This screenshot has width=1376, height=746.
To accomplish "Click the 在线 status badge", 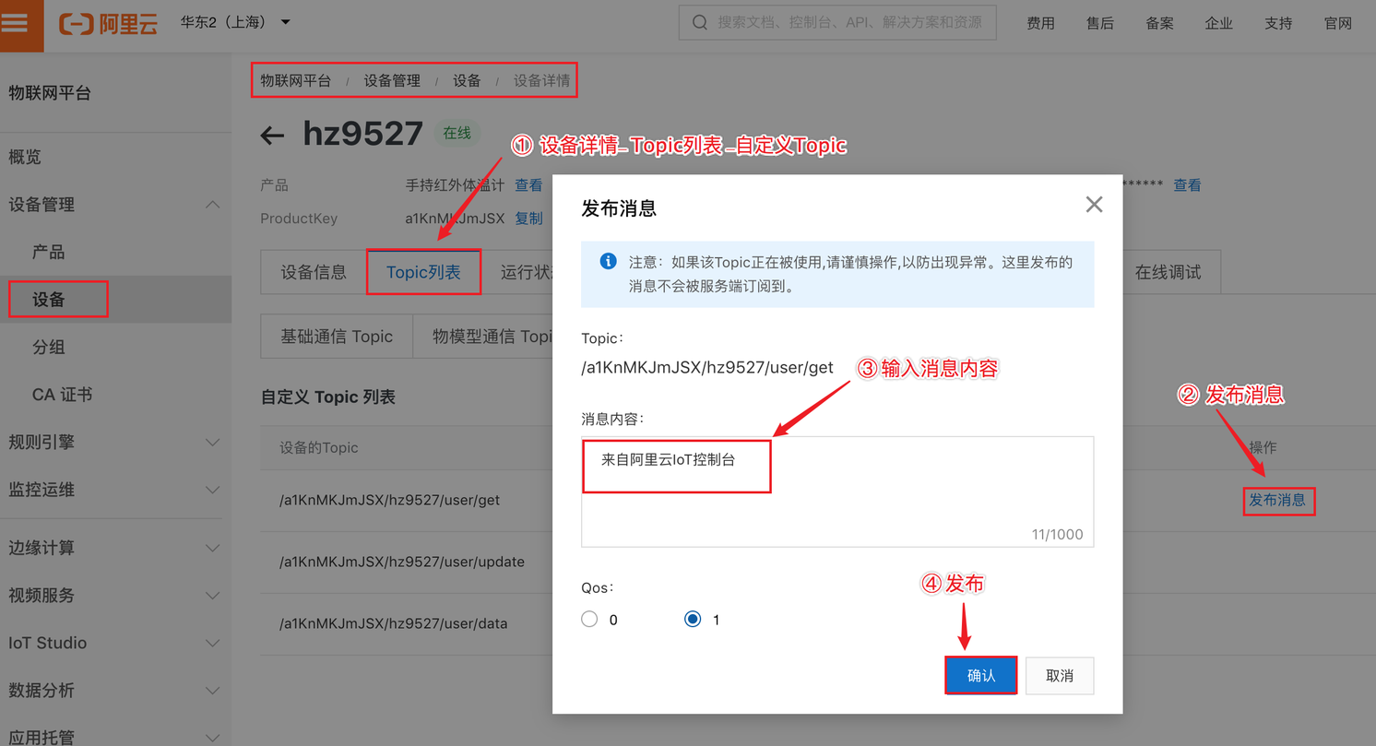I will (x=457, y=133).
